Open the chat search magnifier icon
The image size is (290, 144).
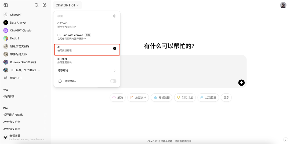tap(37, 5)
